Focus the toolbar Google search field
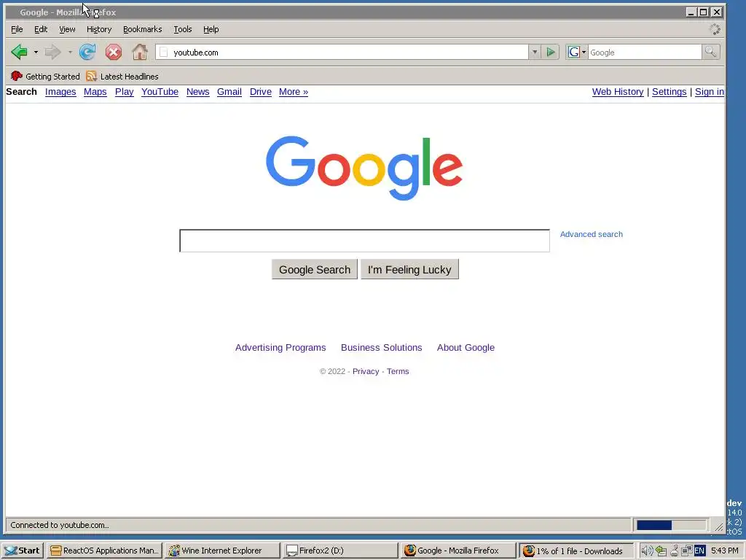 (645, 52)
